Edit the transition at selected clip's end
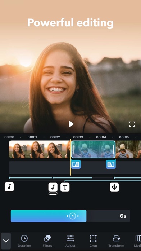Screen dimensions: 141x251 111,164
